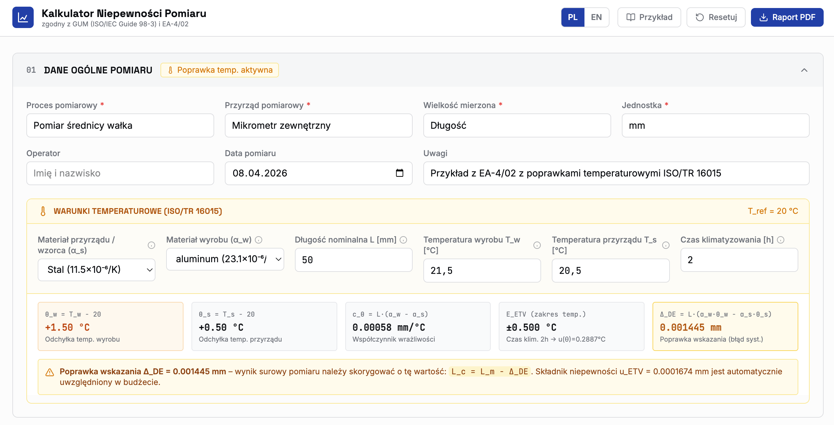Click info icon for Temperatura wyrobu T_w
The width and height of the screenshot is (834, 425).
537,245
